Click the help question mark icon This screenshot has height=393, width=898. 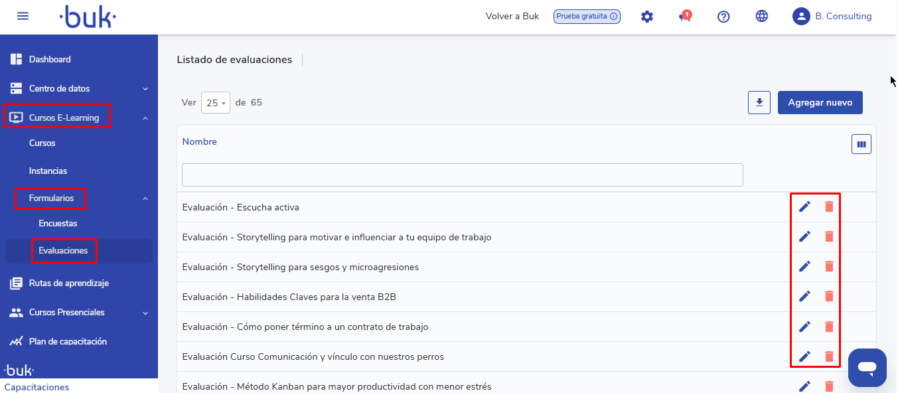pos(723,17)
